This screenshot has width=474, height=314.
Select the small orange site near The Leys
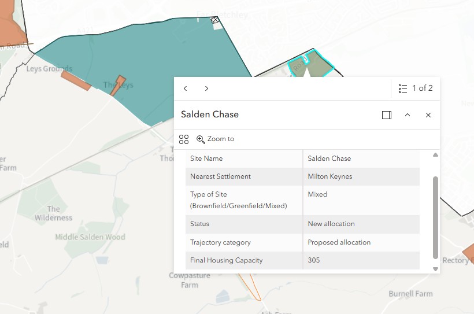tap(117, 86)
